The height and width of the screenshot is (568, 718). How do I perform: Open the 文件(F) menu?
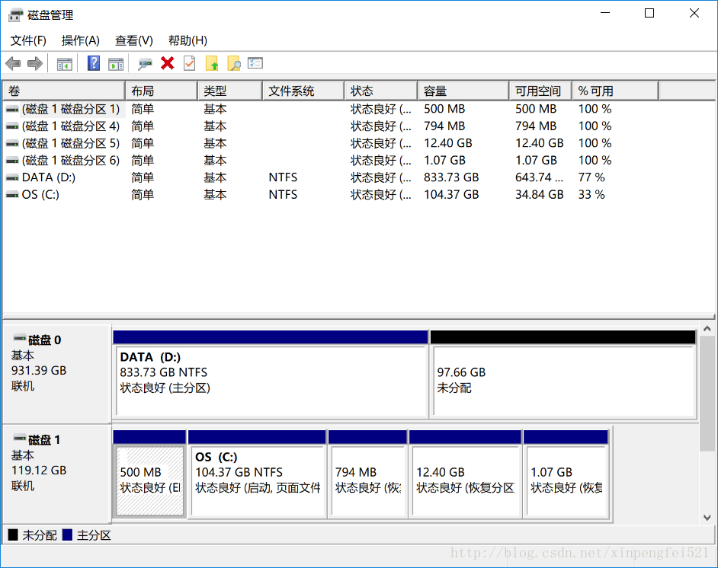(28, 40)
